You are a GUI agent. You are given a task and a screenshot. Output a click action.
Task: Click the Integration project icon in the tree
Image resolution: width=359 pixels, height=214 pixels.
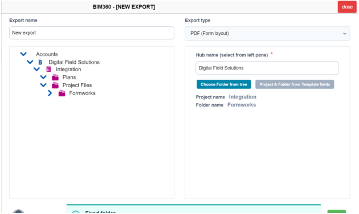click(48, 69)
